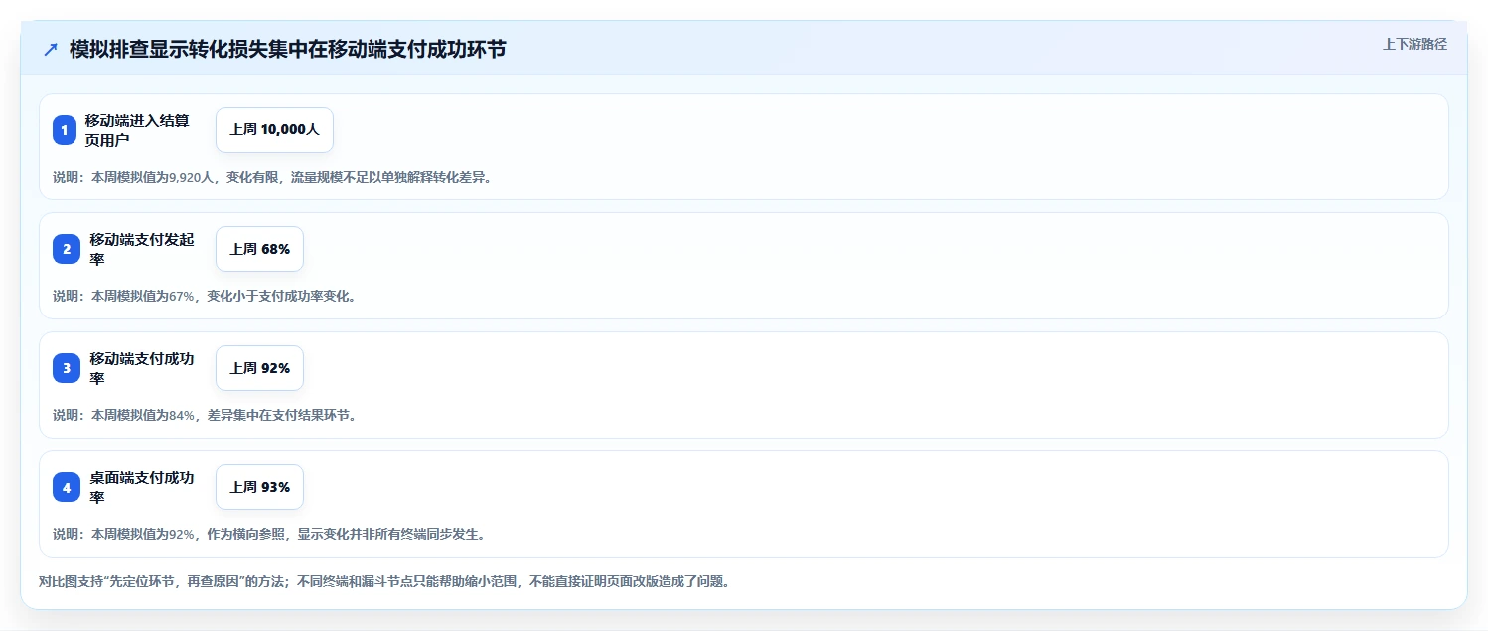Click the note mentioning 9,920人

[272, 177]
